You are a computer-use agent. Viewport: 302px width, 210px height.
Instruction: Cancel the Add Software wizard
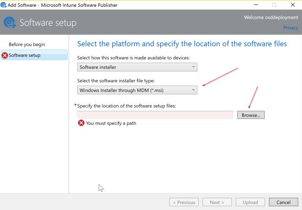pyautogui.click(x=283, y=202)
